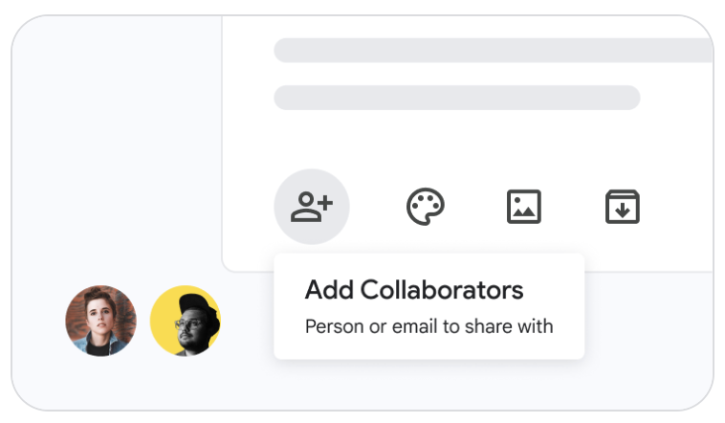The height and width of the screenshot is (423, 725).
Task: Click the Add Collaborators person-plus icon
Action: coord(311,207)
